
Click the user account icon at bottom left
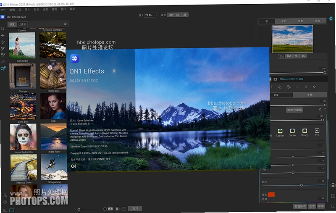(x=5, y=195)
